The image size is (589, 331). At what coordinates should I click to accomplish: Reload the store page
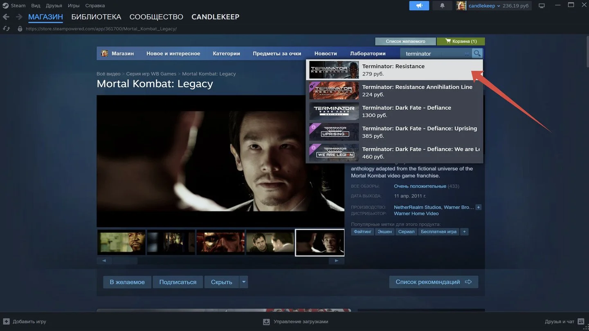coord(6,29)
